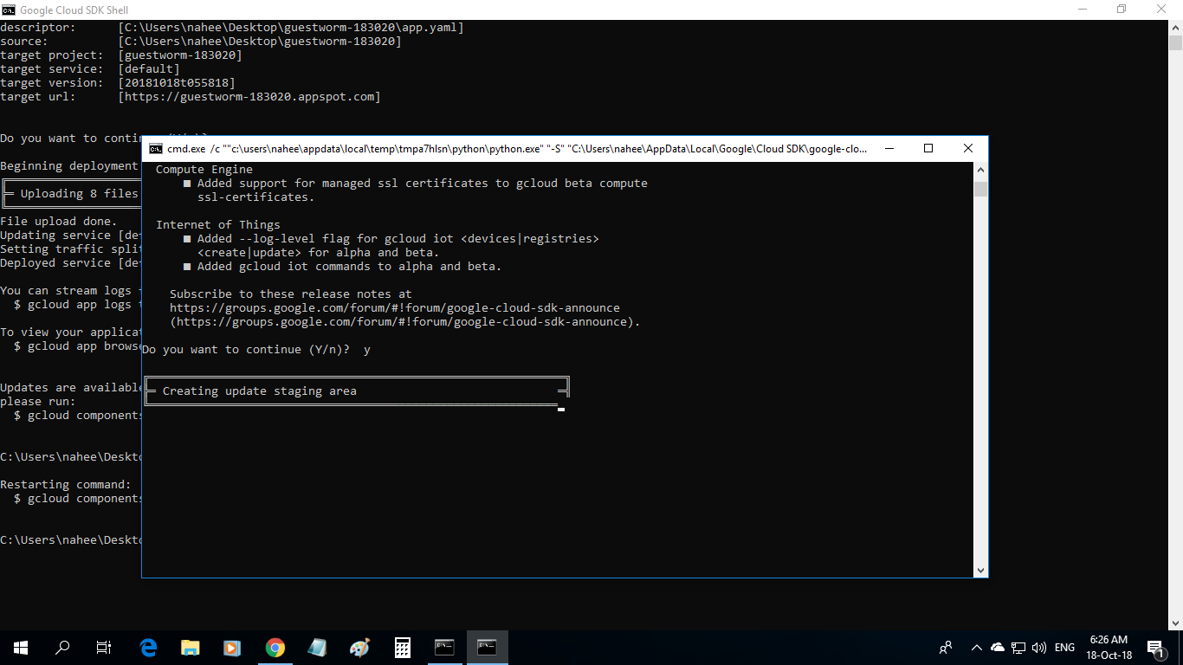Screen dimensions: 1183x665
Task: Open the volume control tray icon
Action: (x=1039, y=648)
